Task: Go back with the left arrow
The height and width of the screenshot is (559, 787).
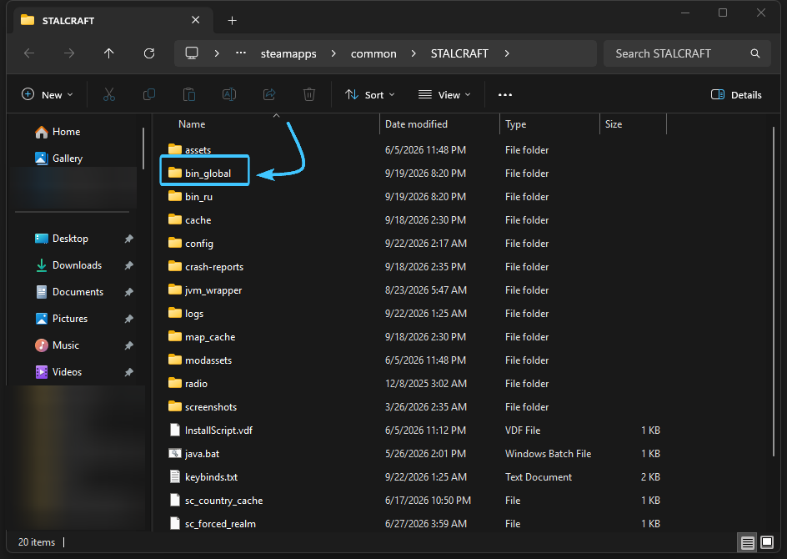Action: (29, 53)
